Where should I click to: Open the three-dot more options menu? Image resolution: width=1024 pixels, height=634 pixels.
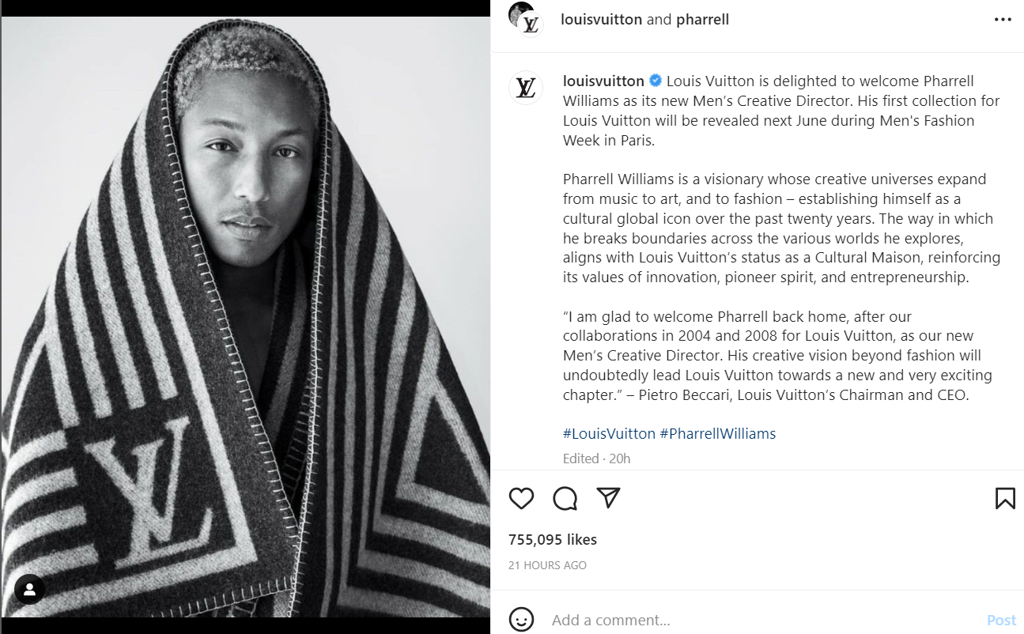tap(1003, 20)
